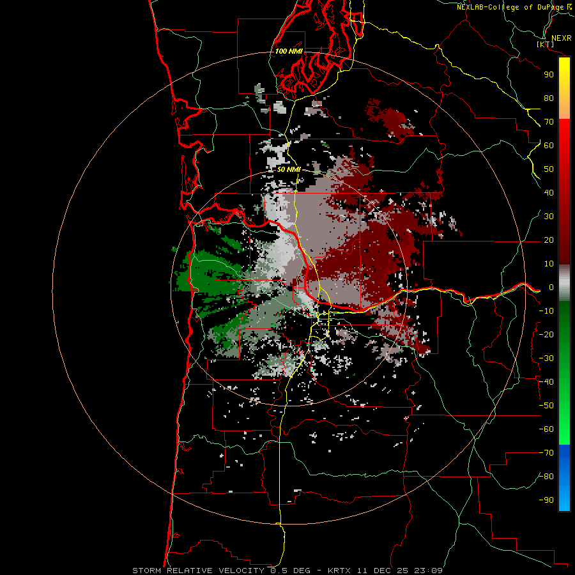Click the 40 value on velocity scale
The image size is (575, 575).
click(x=549, y=193)
